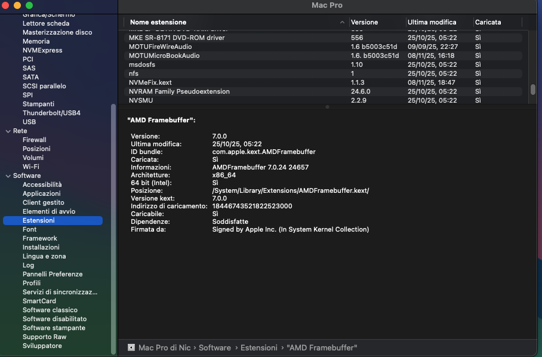Select msdosfs extension row

click(323, 64)
